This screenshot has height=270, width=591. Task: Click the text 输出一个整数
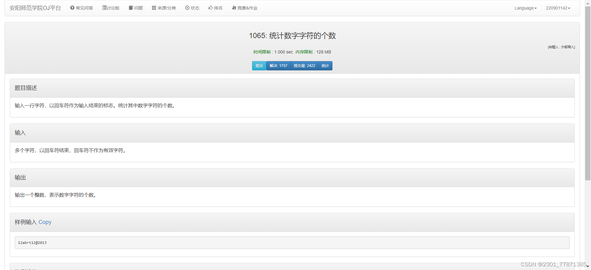pos(30,195)
